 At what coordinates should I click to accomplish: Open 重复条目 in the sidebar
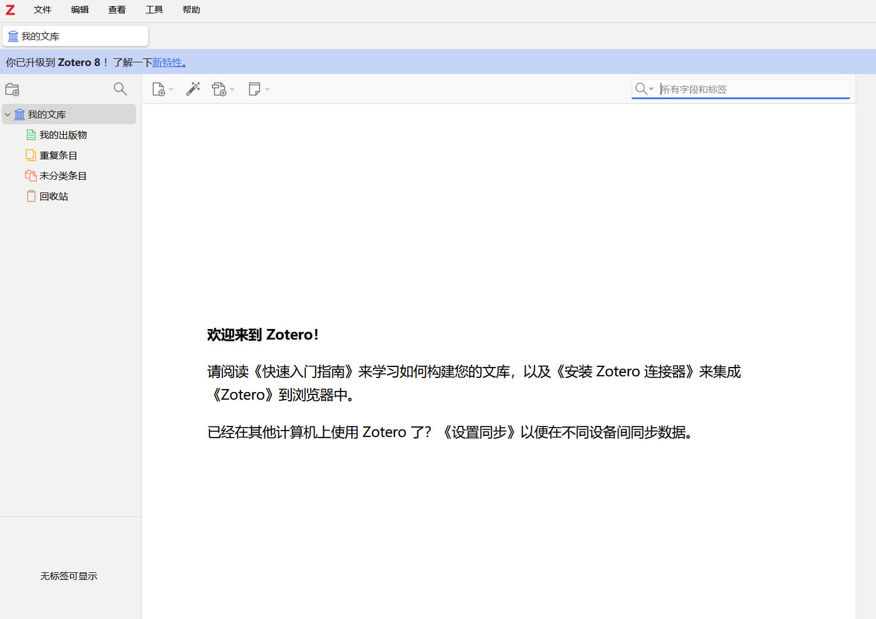(x=58, y=155)
